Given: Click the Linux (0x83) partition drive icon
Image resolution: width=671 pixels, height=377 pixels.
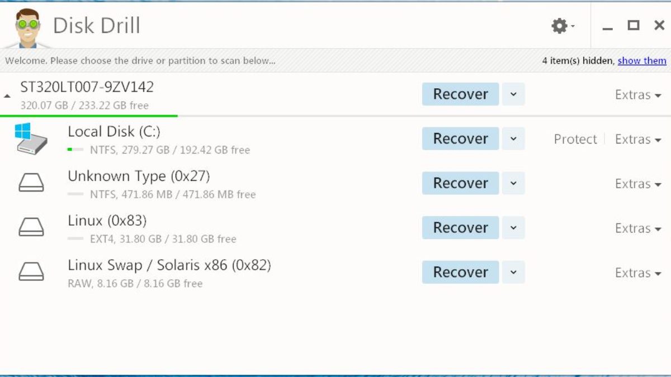Looking at the screenshot, I should 31,227.
